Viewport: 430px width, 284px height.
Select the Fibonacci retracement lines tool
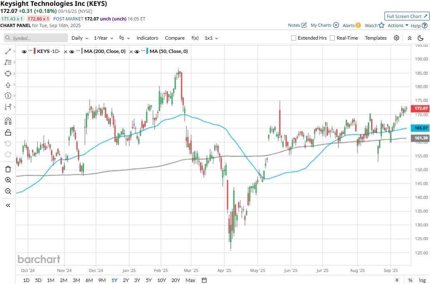(x=8, y=62)
